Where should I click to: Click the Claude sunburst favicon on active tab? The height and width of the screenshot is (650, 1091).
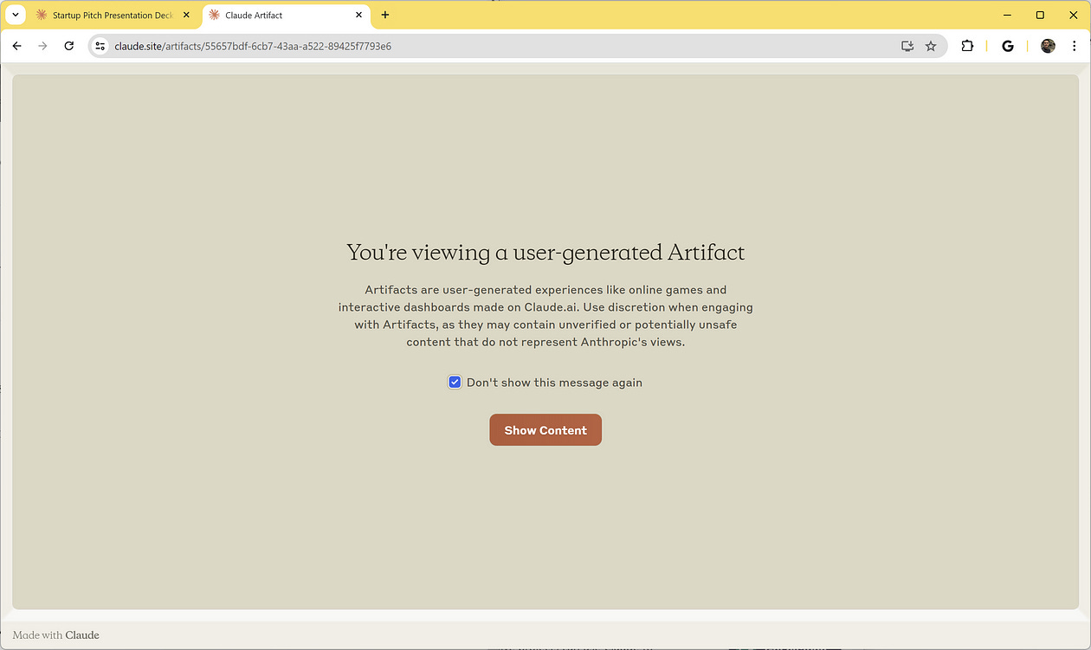(213, 15)
